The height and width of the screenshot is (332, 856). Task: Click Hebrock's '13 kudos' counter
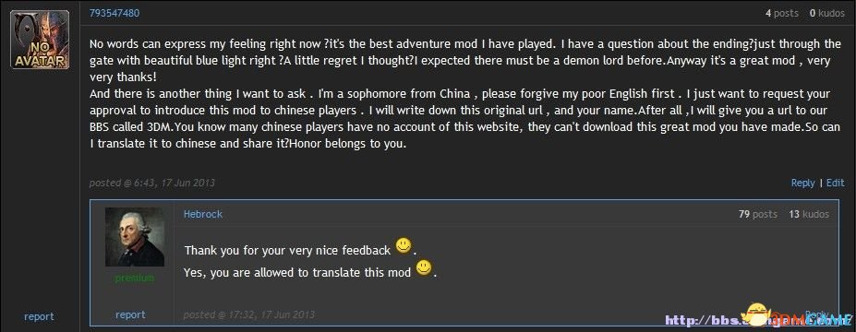click(809, 214)
